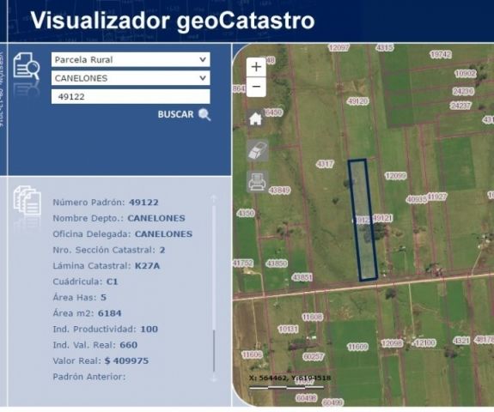
Task: Click the BUSCAR search button
Action: point(175,114)
